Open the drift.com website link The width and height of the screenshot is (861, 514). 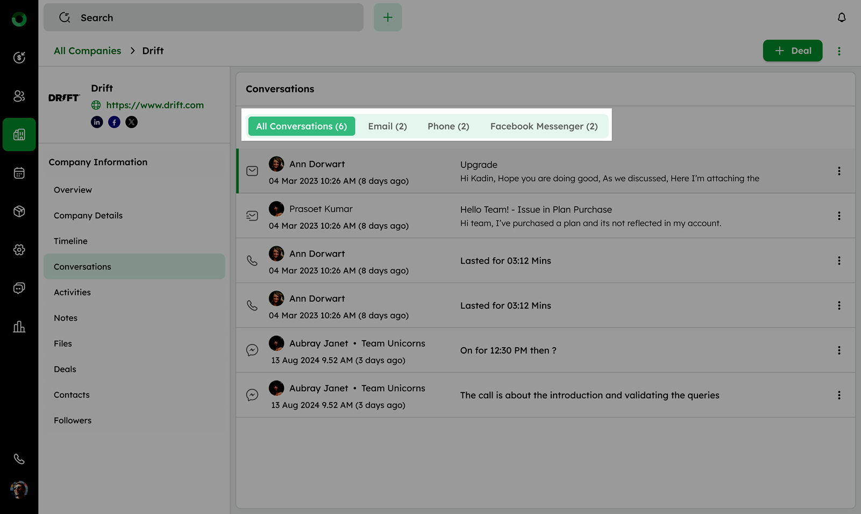click(x=154, y=105)
